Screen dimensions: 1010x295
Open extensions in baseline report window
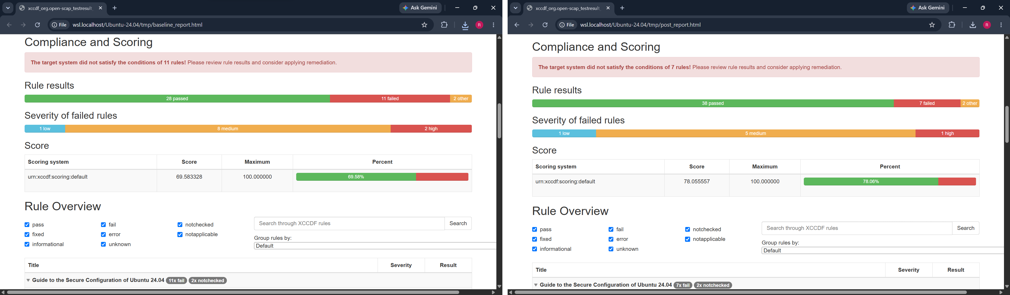[x=444, y=25]
